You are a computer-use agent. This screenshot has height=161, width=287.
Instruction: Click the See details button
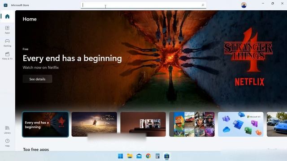click(x=37, y=79)
